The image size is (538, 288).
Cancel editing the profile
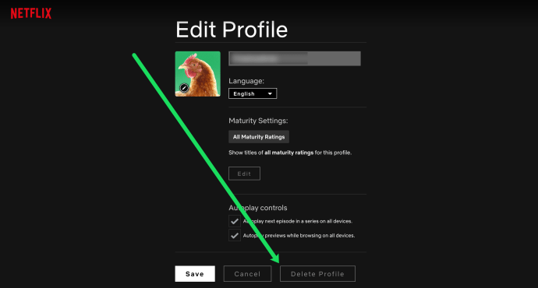coord(247,274)
